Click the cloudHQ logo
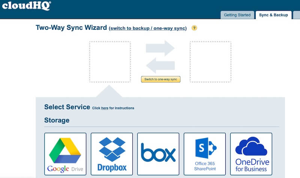This screenshot has width=300, height=178. click(x=26, y=6)
